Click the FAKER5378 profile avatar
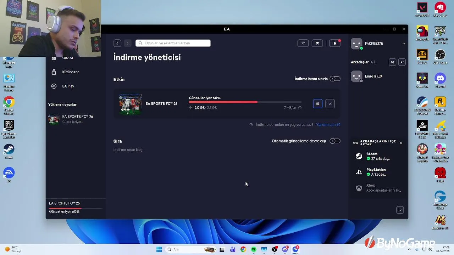This screenshot has height=255, width=454. (x=356, y=44)
